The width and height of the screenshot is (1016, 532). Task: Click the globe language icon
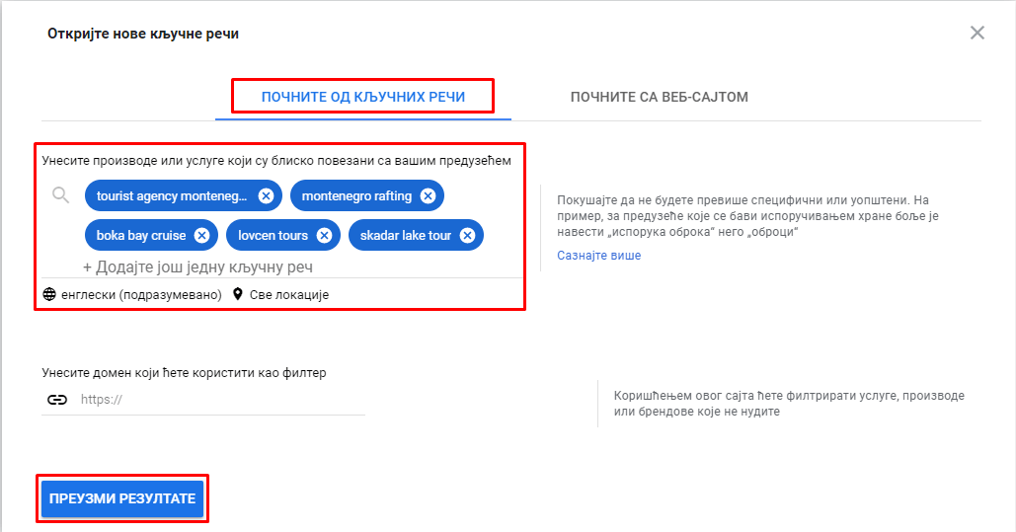coord(49,294)
